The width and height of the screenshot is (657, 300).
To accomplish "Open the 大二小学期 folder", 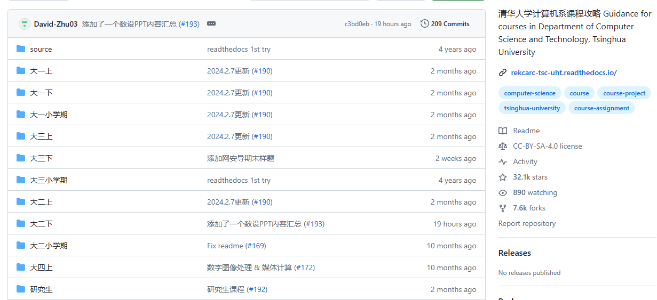I will click(49, 246).
